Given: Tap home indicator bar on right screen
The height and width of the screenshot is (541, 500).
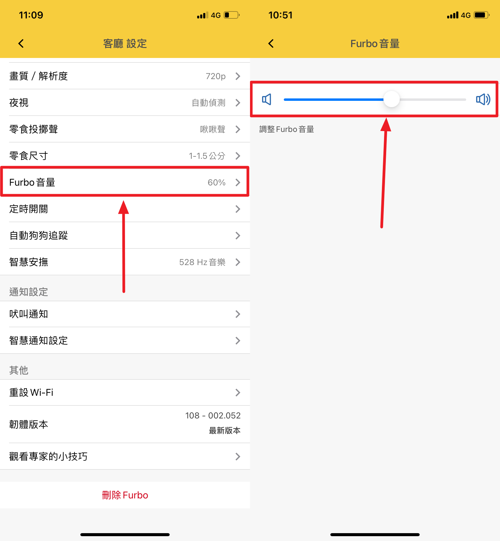Looking at the screenshot, I should (x=375, y=534).
